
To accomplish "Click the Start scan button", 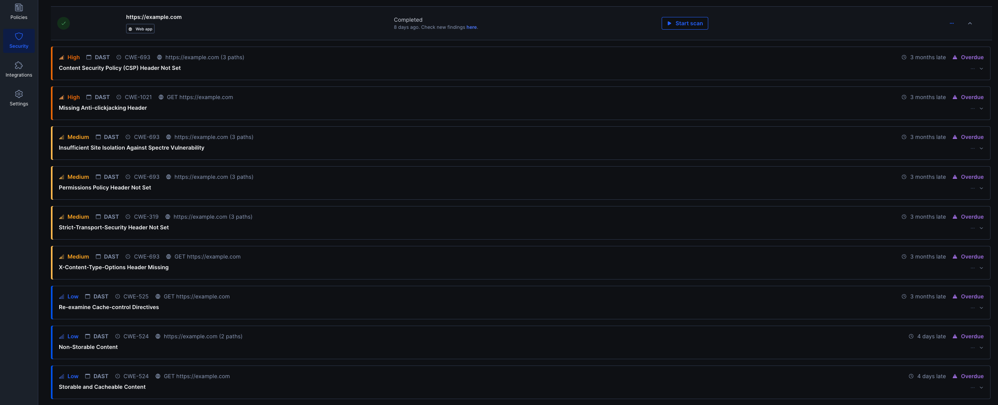I will tap(685, 23).
